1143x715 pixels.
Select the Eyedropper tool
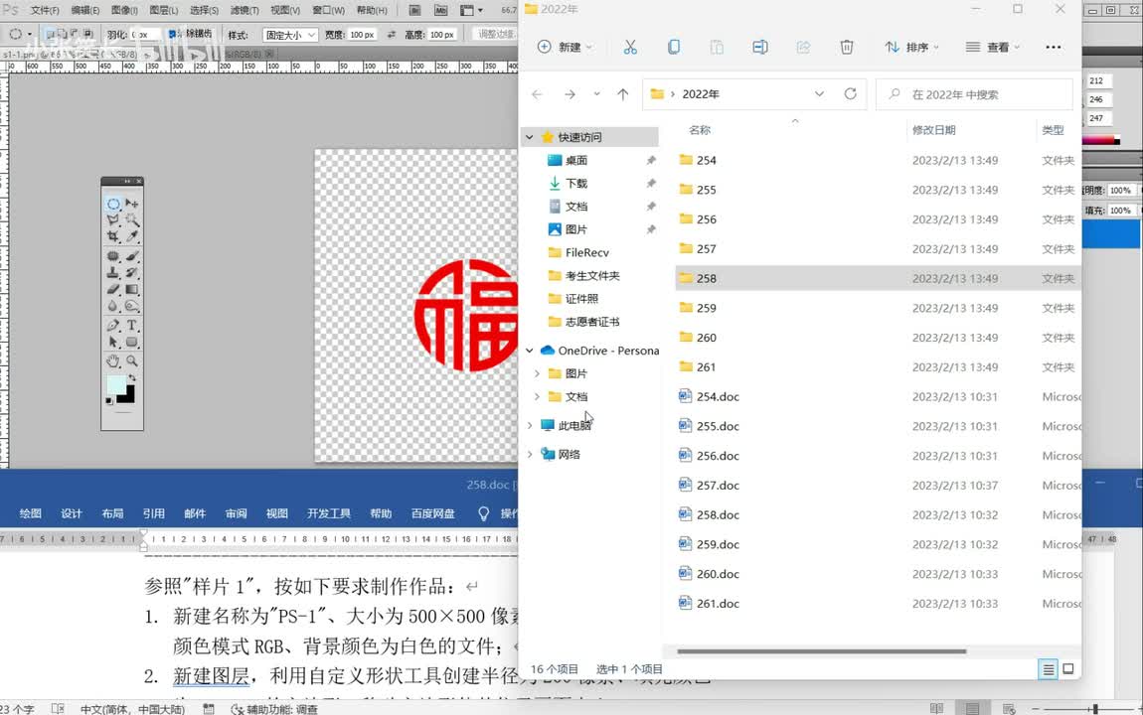coord(132,236)
